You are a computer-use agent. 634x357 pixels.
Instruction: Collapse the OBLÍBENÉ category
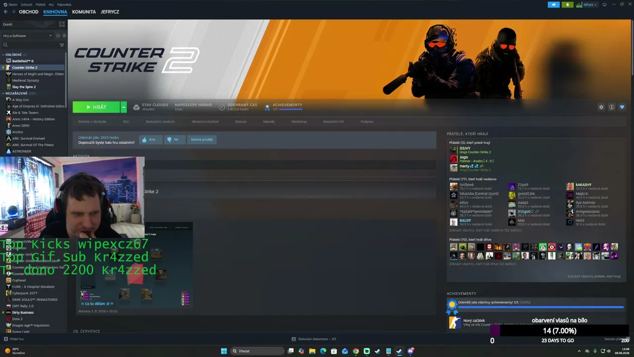click(x=3, y=55)
